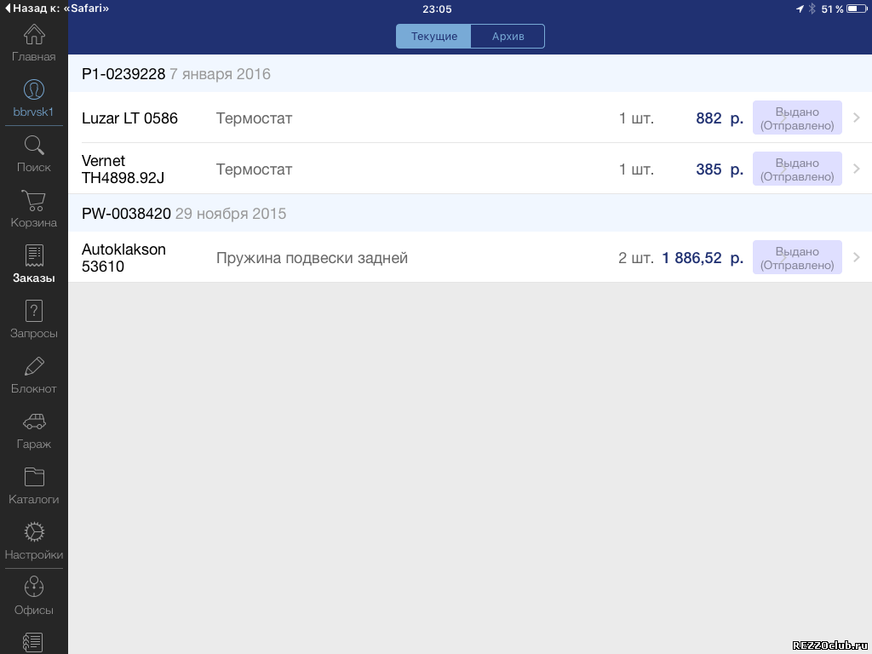Tap the battery indicator icon
This screenshot has height=654, width=872.
[857, 9]
